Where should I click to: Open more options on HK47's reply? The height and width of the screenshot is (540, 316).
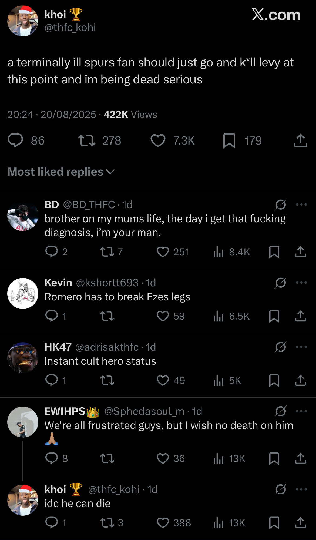[301, 347]
